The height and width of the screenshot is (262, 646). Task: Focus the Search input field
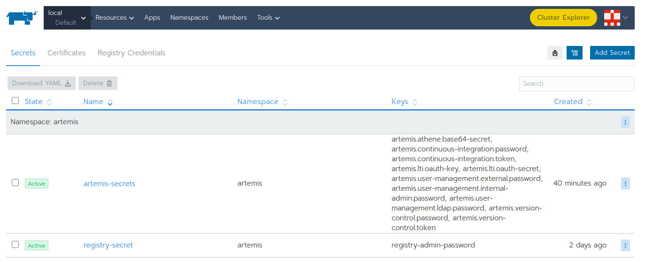click(576, 84)
